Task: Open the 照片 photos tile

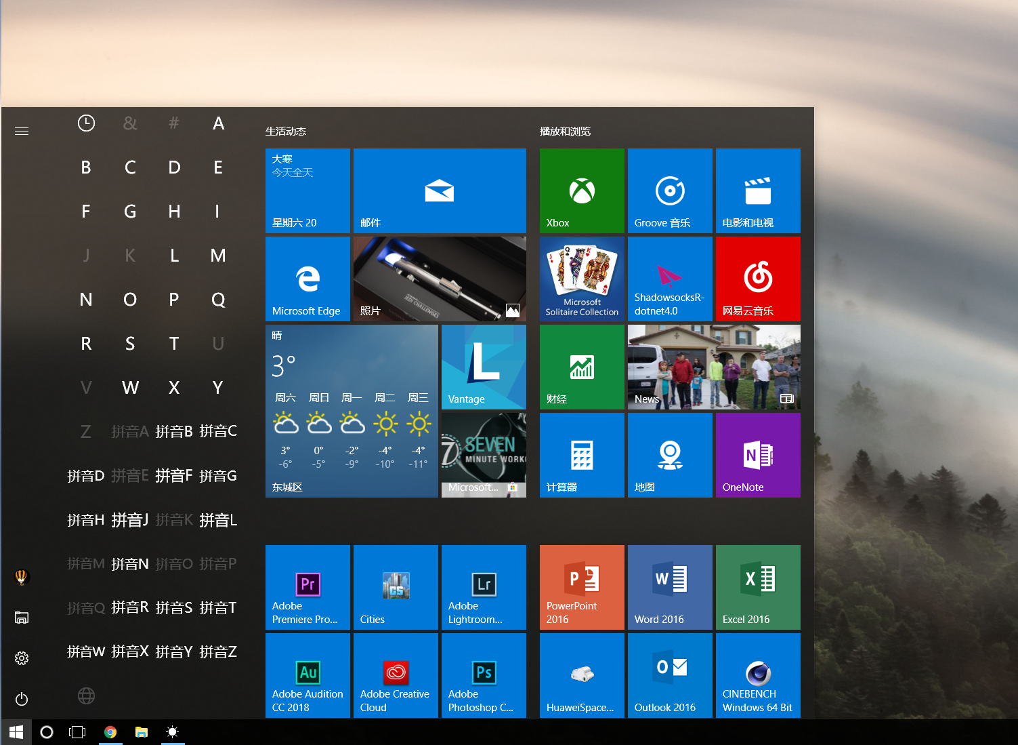Action: pyautogui.click(x=440, y=279)
